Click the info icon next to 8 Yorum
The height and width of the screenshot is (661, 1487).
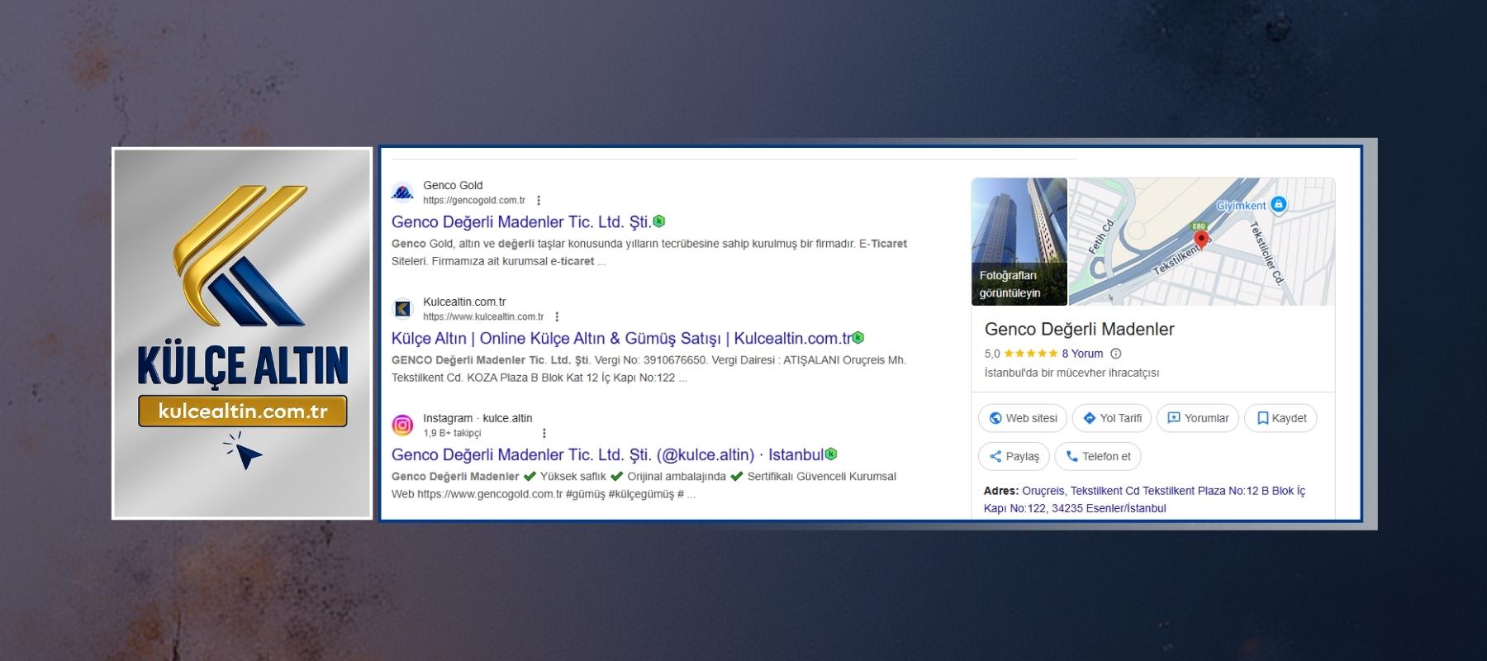click(1116, 354)
